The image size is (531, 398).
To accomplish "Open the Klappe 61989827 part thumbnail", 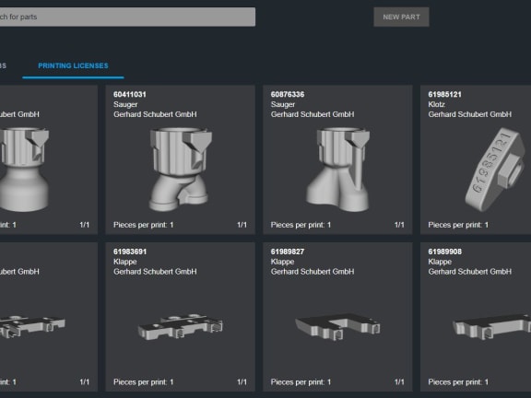I will point(337,326).
